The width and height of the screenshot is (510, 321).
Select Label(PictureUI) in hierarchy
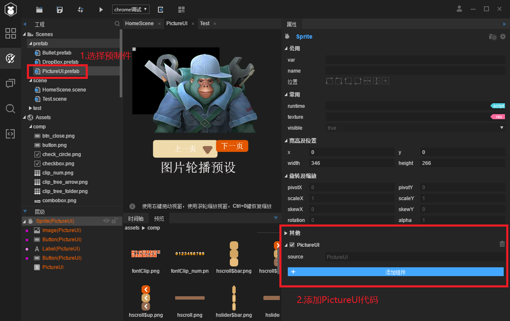(61, 249)
